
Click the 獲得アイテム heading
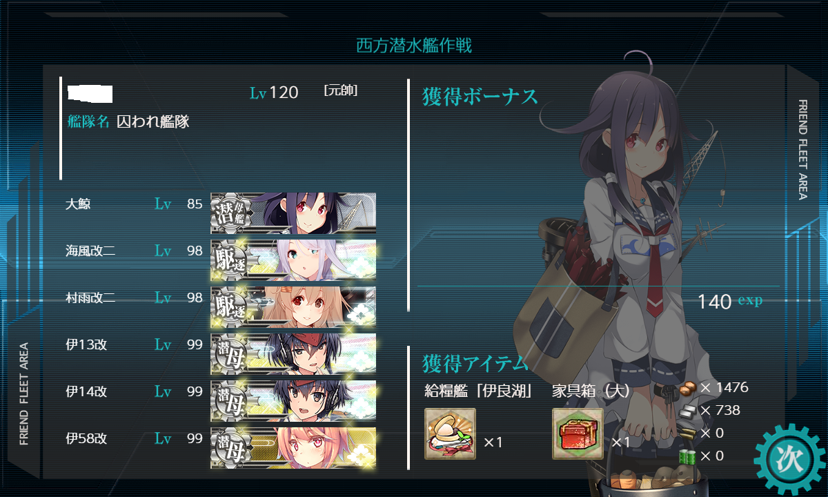475,362
